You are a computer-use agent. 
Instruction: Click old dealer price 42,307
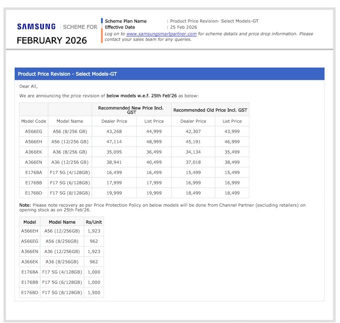pyautogui.click(x=193, y=131)
